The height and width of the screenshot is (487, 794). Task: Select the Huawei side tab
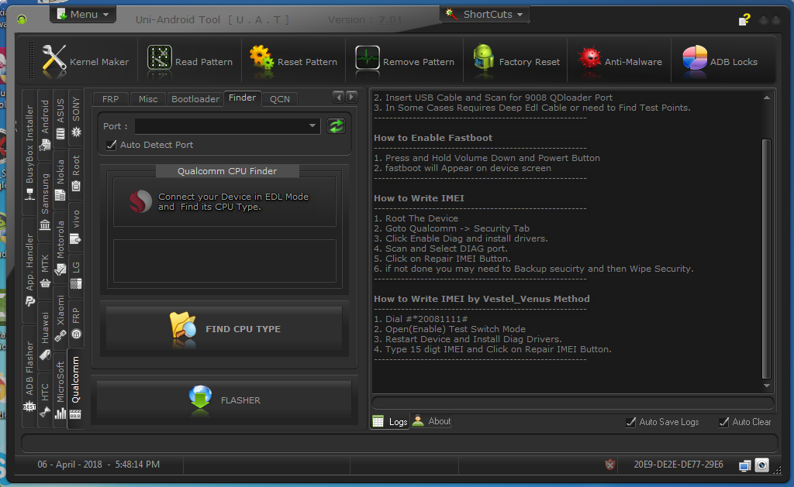click(45, 336)
